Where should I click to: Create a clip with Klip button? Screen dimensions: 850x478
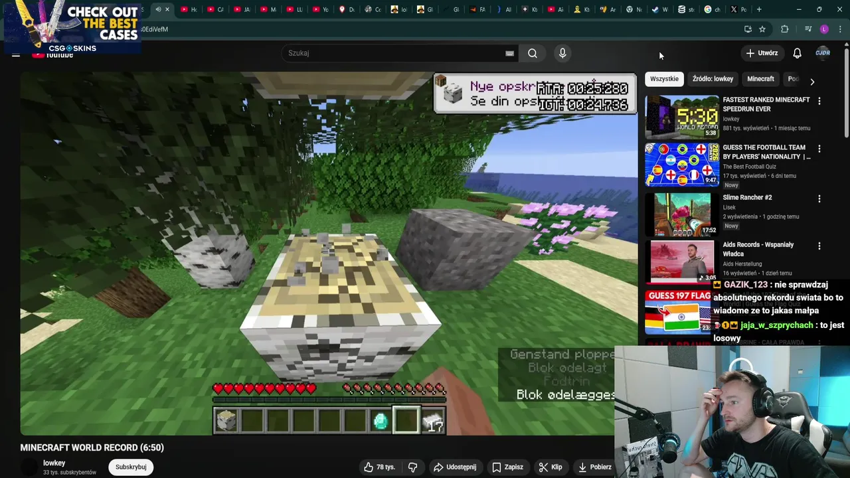pyautogui.click(x=551, y=467)
